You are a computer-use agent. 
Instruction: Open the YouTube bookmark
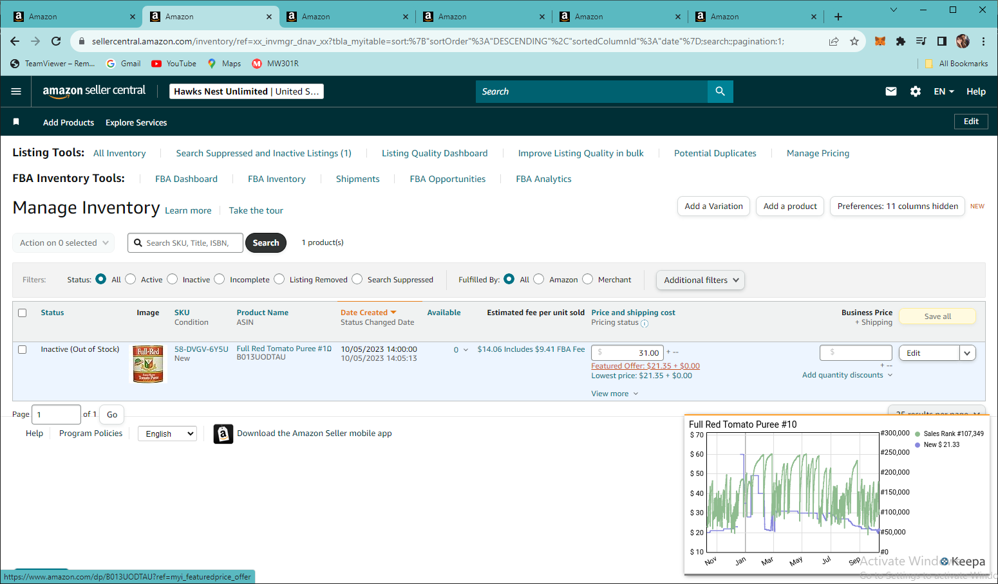[174, 64]
